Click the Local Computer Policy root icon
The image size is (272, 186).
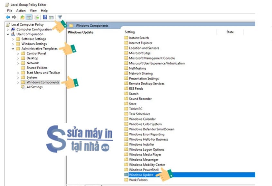pyautogui.click(x=8, y=25)
